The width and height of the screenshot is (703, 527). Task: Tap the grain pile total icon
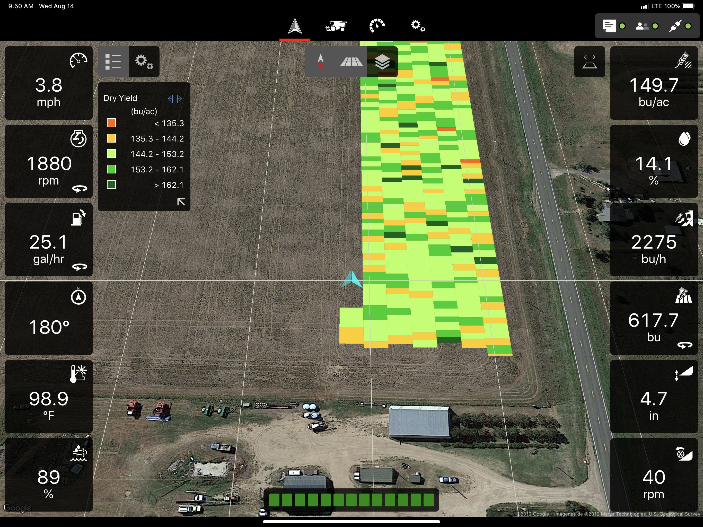point(684,296)
